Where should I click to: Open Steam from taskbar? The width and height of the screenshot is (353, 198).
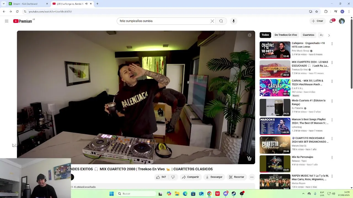tap(234, 194)
